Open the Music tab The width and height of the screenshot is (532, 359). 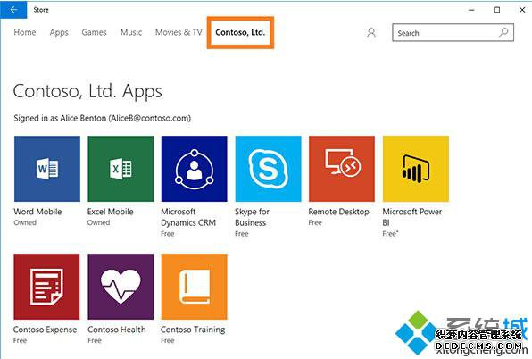(x=131, y=32)
